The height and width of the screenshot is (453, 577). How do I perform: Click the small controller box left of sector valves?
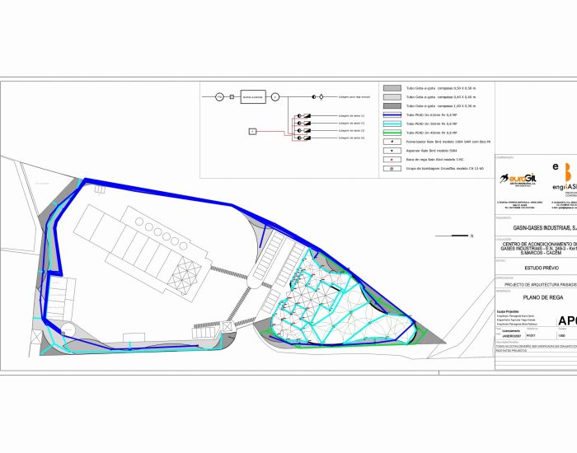pyautogui.click(x=253, y=132)
